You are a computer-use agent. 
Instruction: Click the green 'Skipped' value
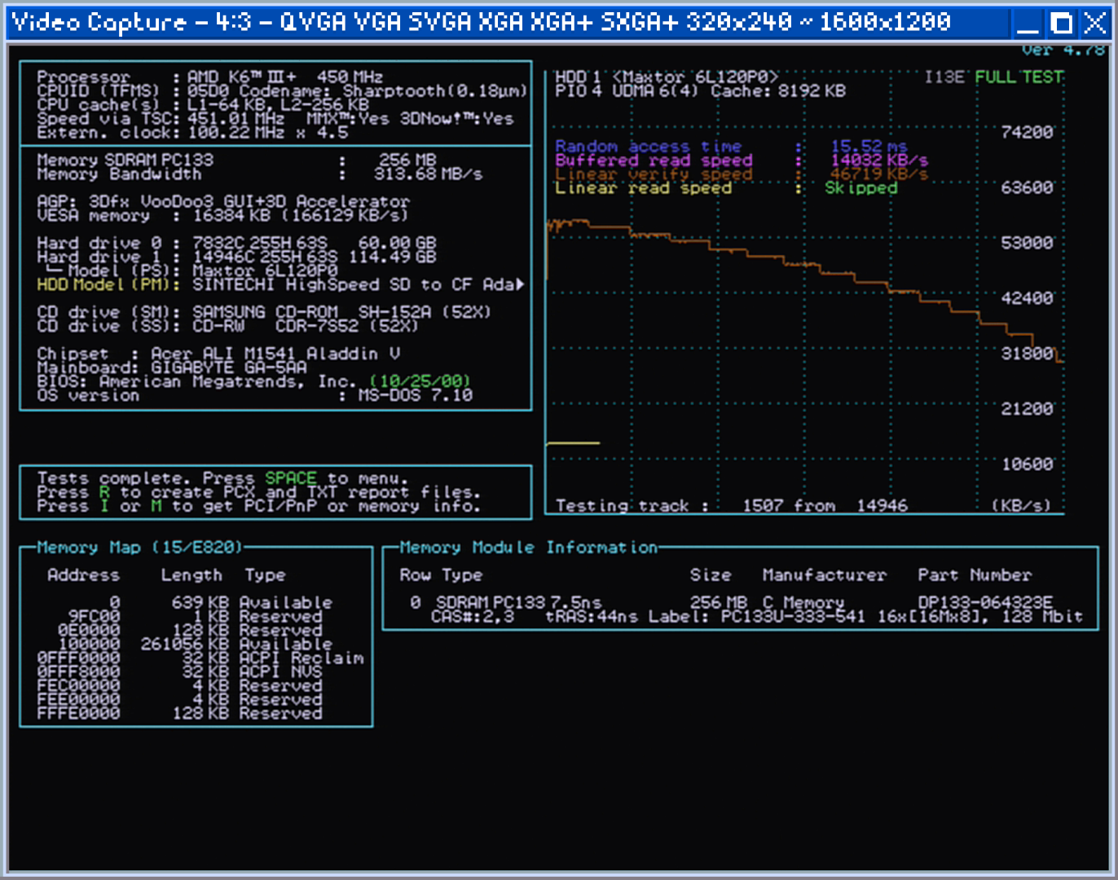coord(861,188)
